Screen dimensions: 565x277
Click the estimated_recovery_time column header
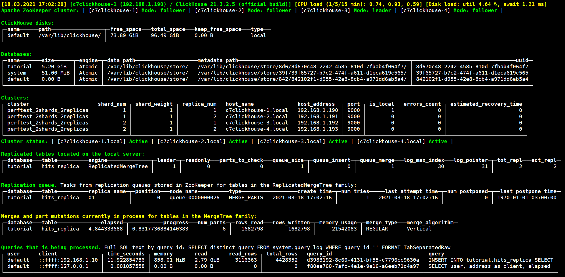pos(486,104)
